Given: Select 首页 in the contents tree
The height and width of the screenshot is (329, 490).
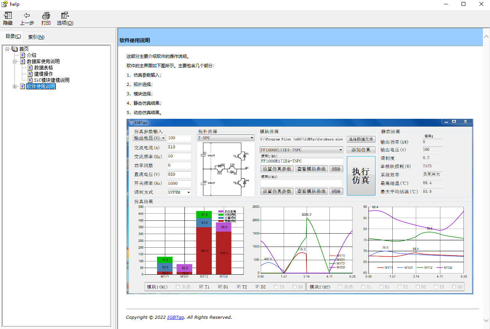Looking at the screenshot, I should (x=24, y=49).
